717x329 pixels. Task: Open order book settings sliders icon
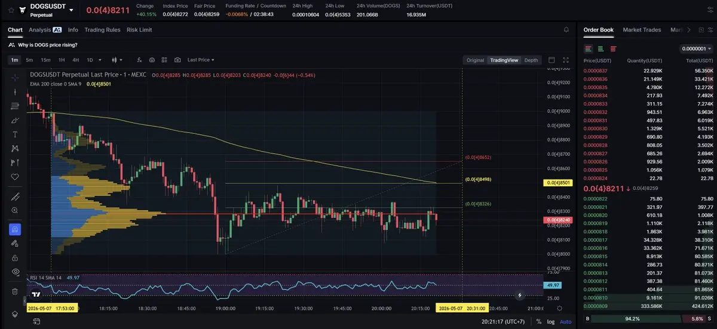tap(710, 29)
